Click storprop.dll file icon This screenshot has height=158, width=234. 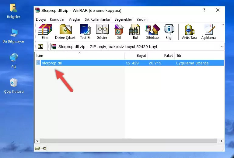point(38,63)
